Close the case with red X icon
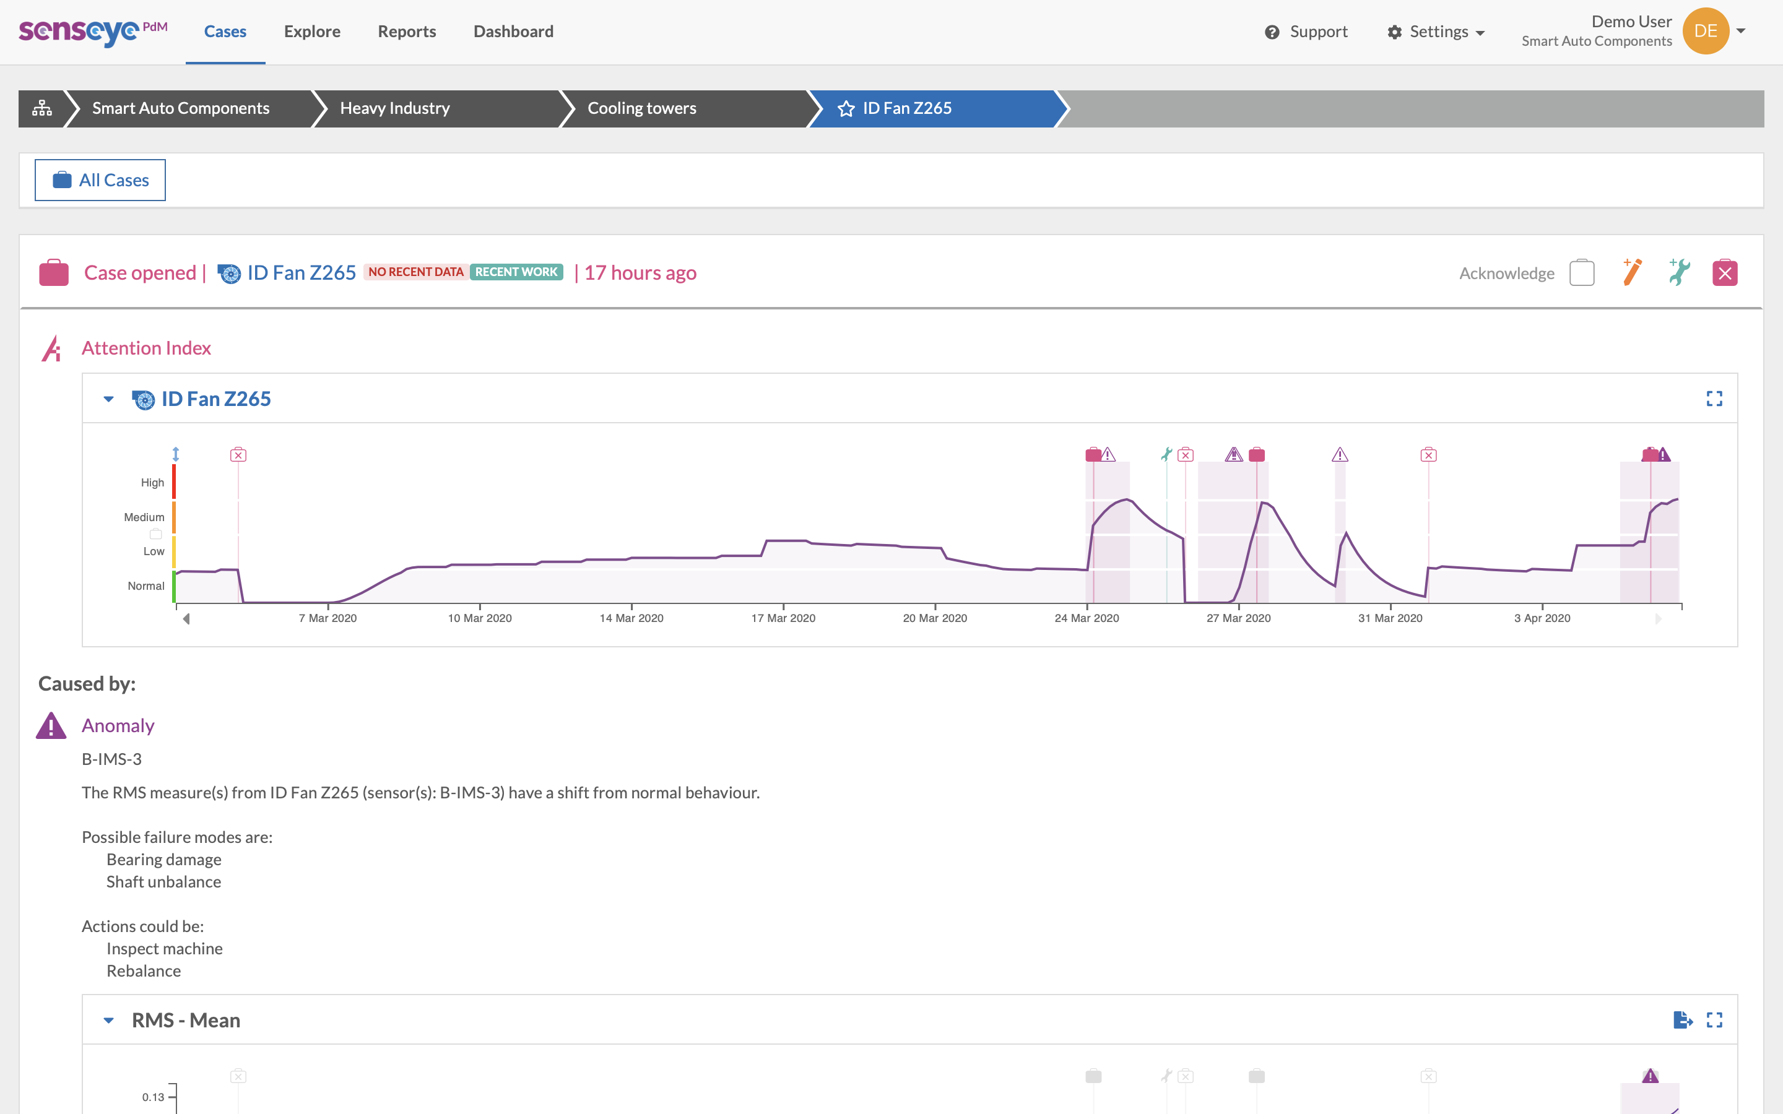Screen dimensions: 1783x1114 (1725, 274)
